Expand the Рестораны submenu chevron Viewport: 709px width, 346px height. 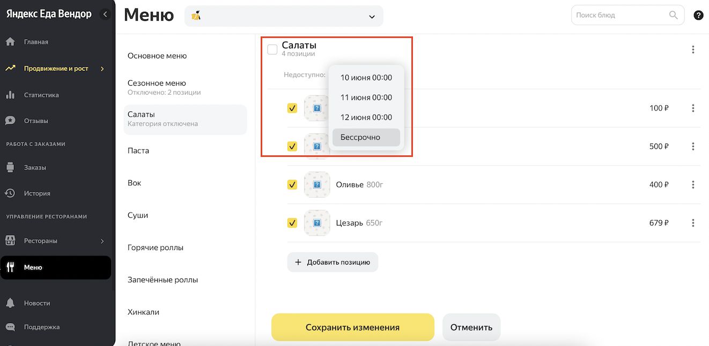tap(102, 241)
